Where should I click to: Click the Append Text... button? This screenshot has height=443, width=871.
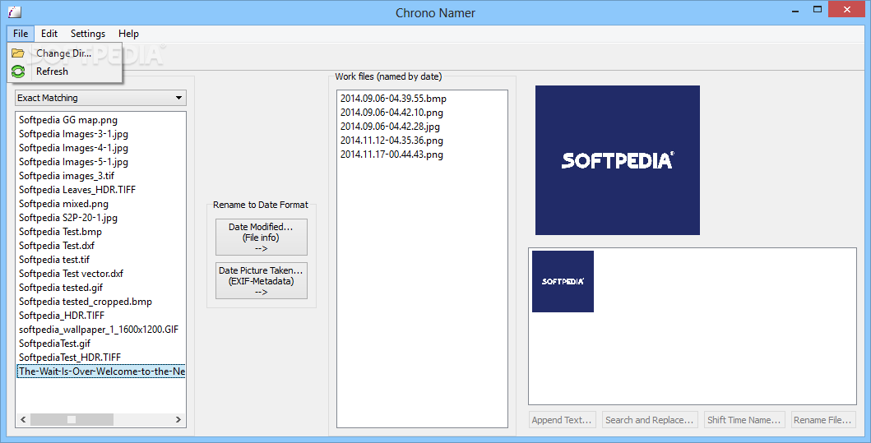(563, 420)
